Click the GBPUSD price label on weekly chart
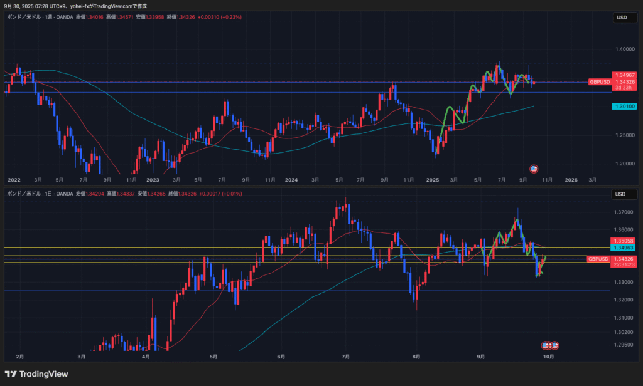This screenshot has height=386, width=643. pos(599,82)
